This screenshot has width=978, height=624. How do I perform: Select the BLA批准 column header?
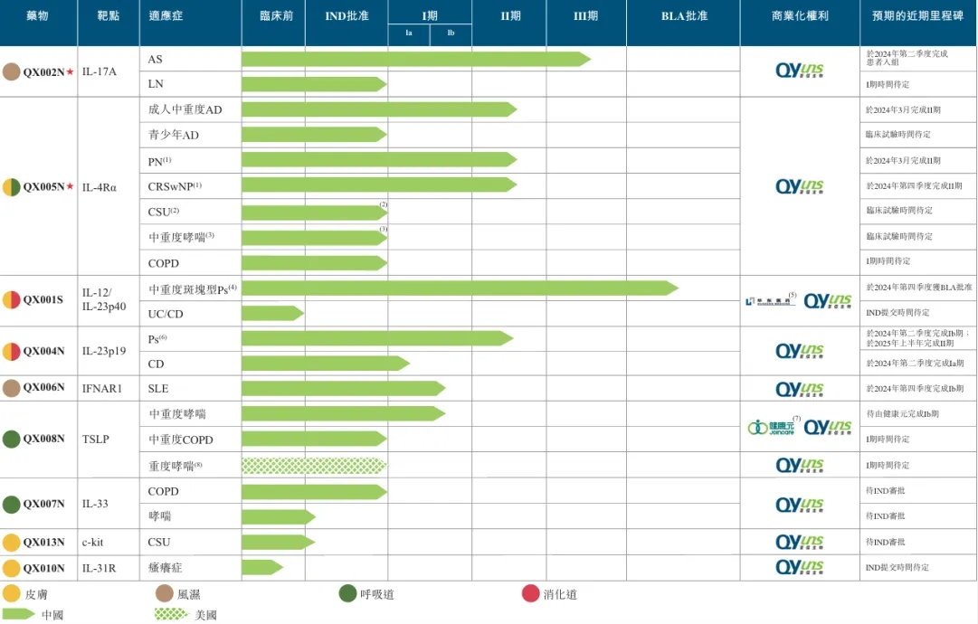683,16
